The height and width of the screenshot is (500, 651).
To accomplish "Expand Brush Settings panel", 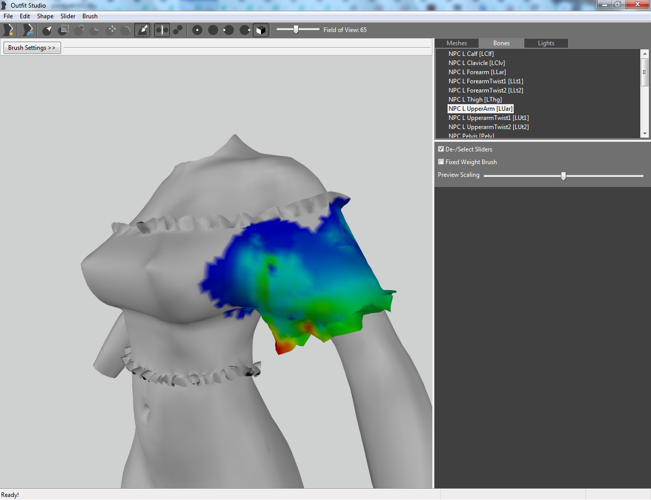I will pos(32,48).
